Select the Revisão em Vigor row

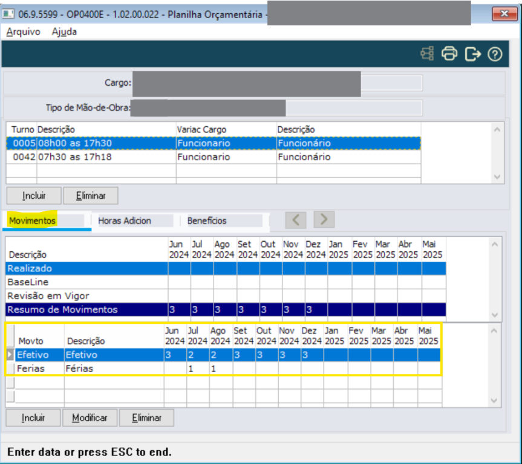click(x=226, y=295)
